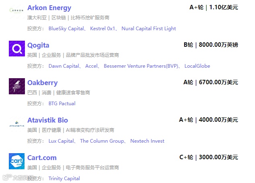Viewport: 255px width, 183px height.
Task: Click the Arkon Energy company logo
Action: pos(16,11)
